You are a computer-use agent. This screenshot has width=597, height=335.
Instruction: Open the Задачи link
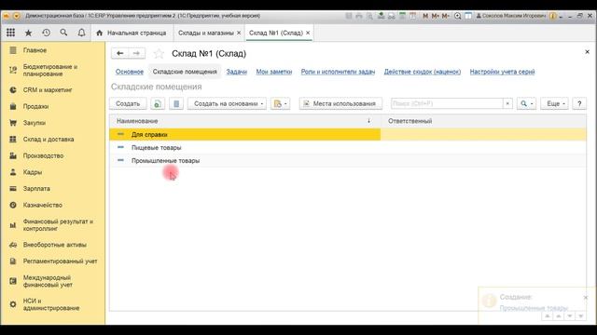click(236, 72)
